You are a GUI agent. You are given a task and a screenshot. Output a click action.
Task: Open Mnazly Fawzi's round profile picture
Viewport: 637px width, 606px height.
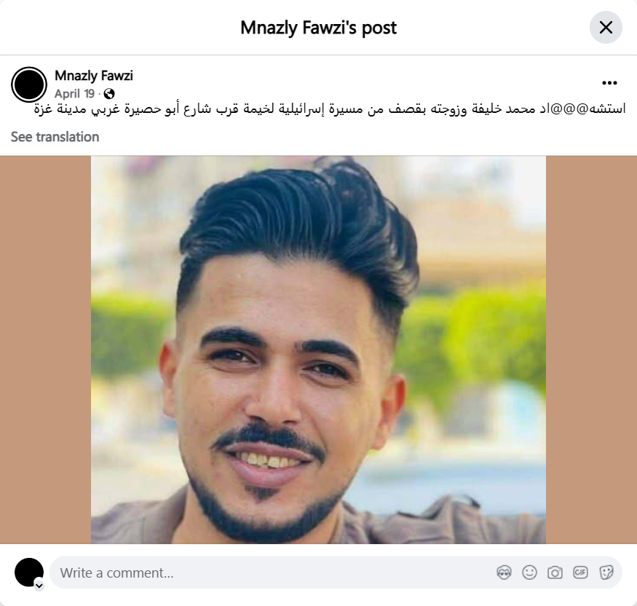click(x=29, y=84)
